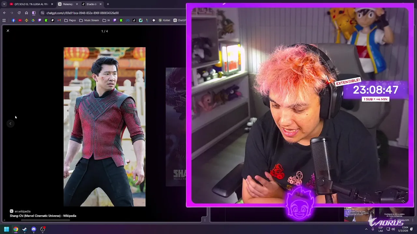The width and height of the screenshot is (417, 234).
Task: Open the Gmail bookmark
Action: [x=59, y=20]
